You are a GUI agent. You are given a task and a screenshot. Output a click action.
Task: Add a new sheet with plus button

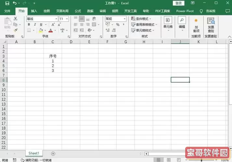[x=53, y=154]
